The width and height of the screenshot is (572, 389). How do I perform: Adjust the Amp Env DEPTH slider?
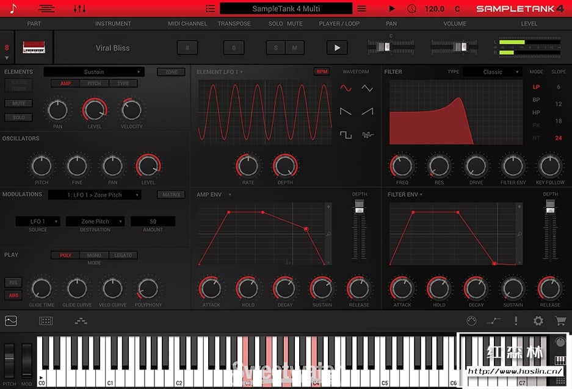click(360, 229)
